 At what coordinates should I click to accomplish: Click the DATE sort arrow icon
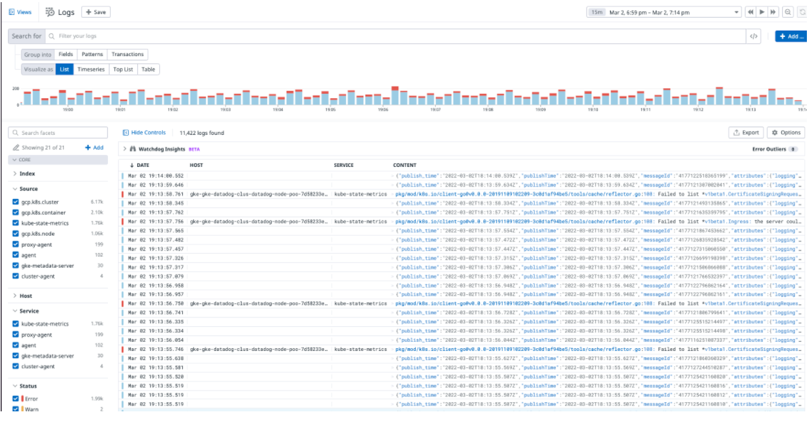pos(132,165)
